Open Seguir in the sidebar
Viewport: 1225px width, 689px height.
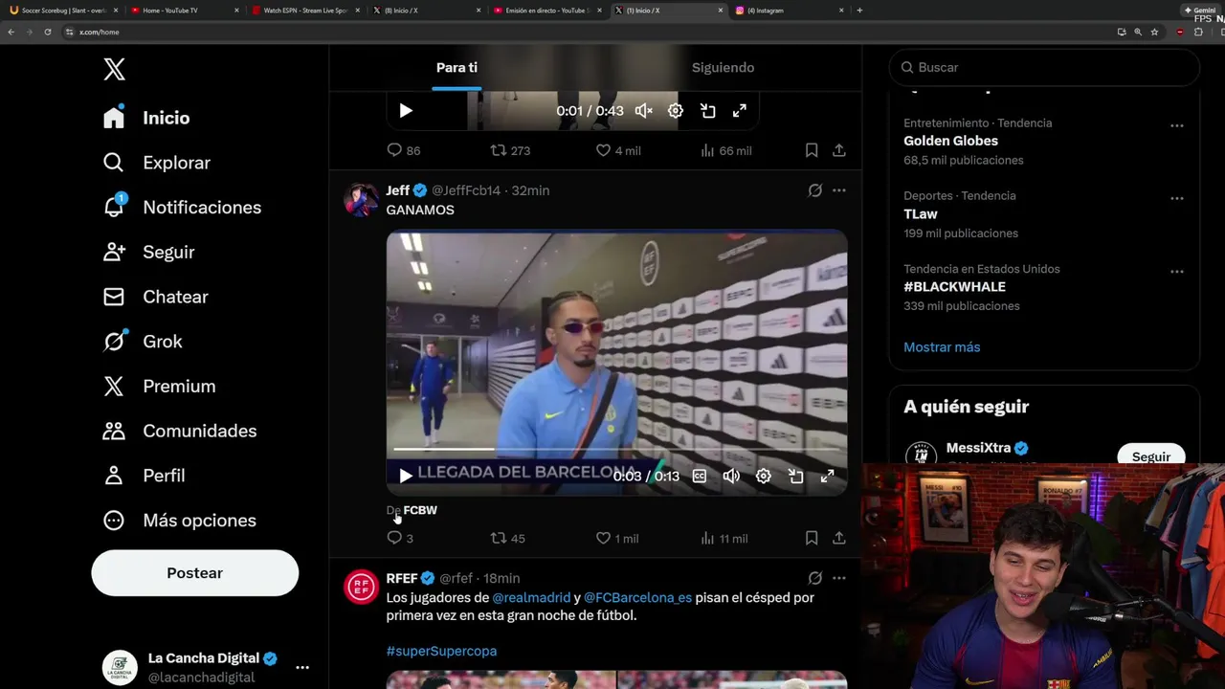pyautogui.click(x=148, y=252)
